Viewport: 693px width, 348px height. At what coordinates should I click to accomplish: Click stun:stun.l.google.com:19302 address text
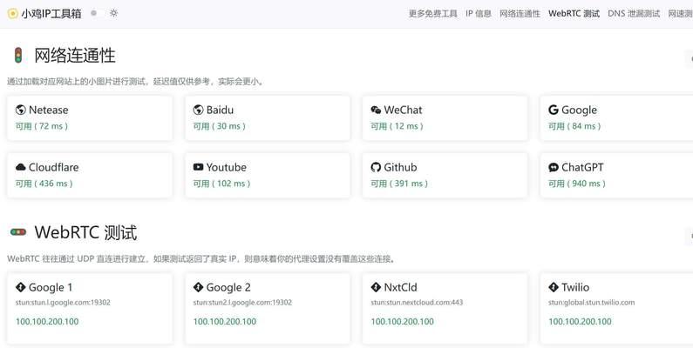pos(63,303)
